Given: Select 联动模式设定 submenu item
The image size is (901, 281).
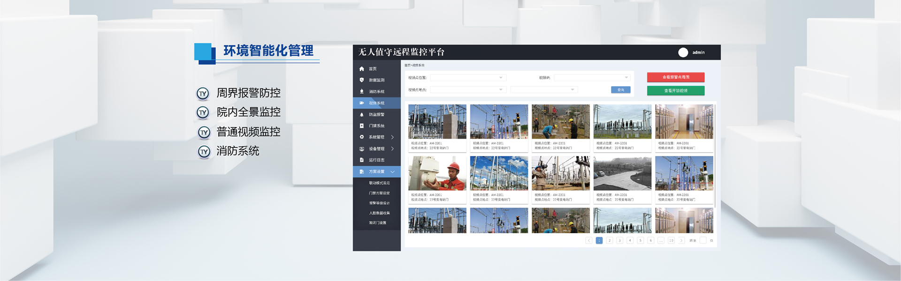Looking at the screenshot, I should 379,183.
